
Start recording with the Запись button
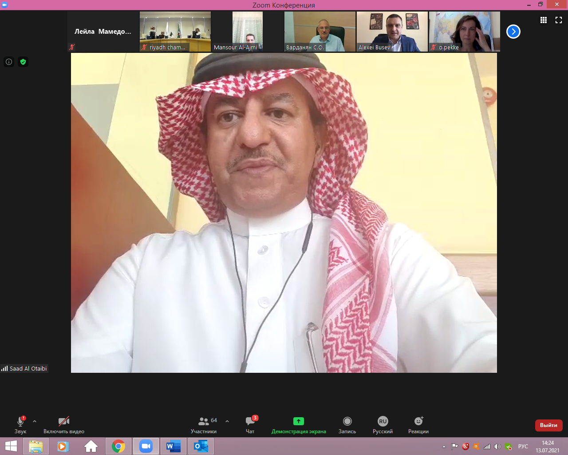347,425
